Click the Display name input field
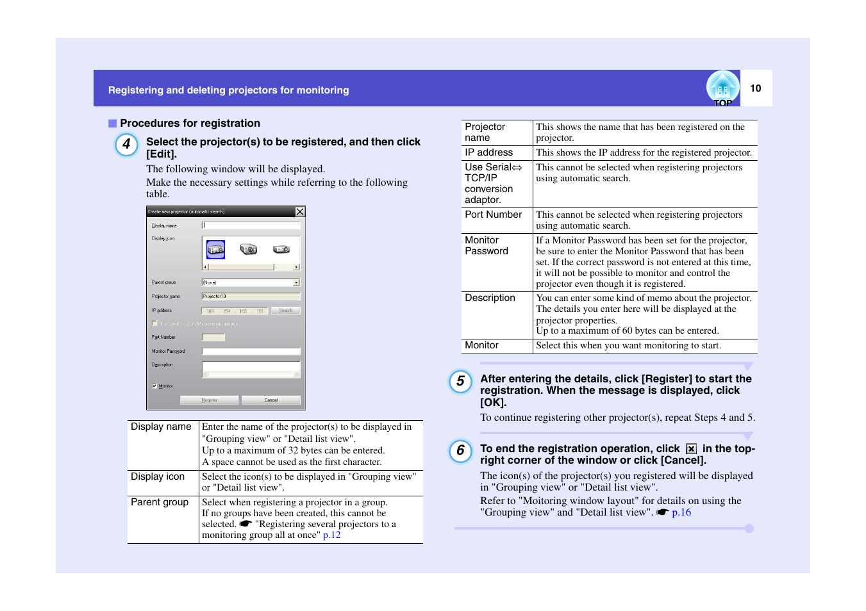The image size is (866, 611). pos(251,225)
